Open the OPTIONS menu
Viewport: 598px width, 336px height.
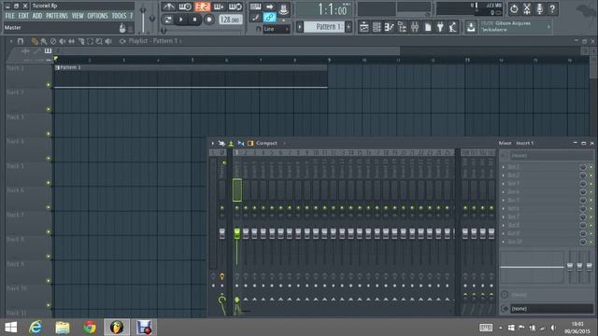[x=97, y=16]
